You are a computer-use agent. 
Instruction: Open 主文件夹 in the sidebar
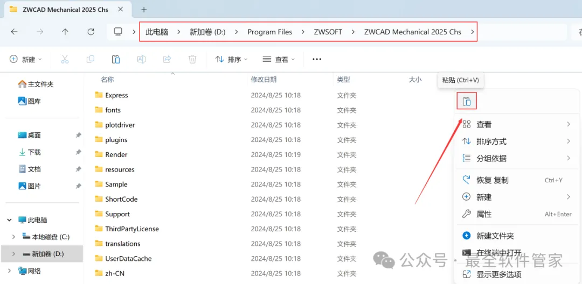pyautogui.click(x=36, y=84)
